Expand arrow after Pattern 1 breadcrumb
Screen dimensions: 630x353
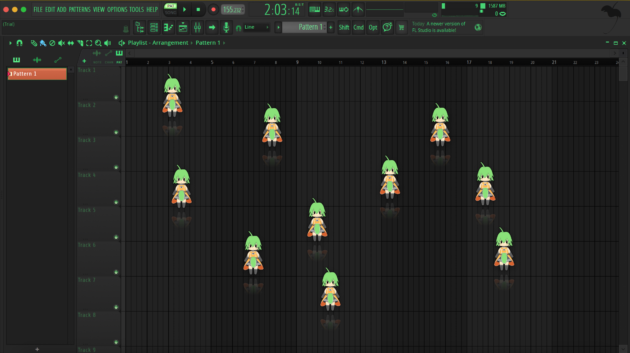224,43
